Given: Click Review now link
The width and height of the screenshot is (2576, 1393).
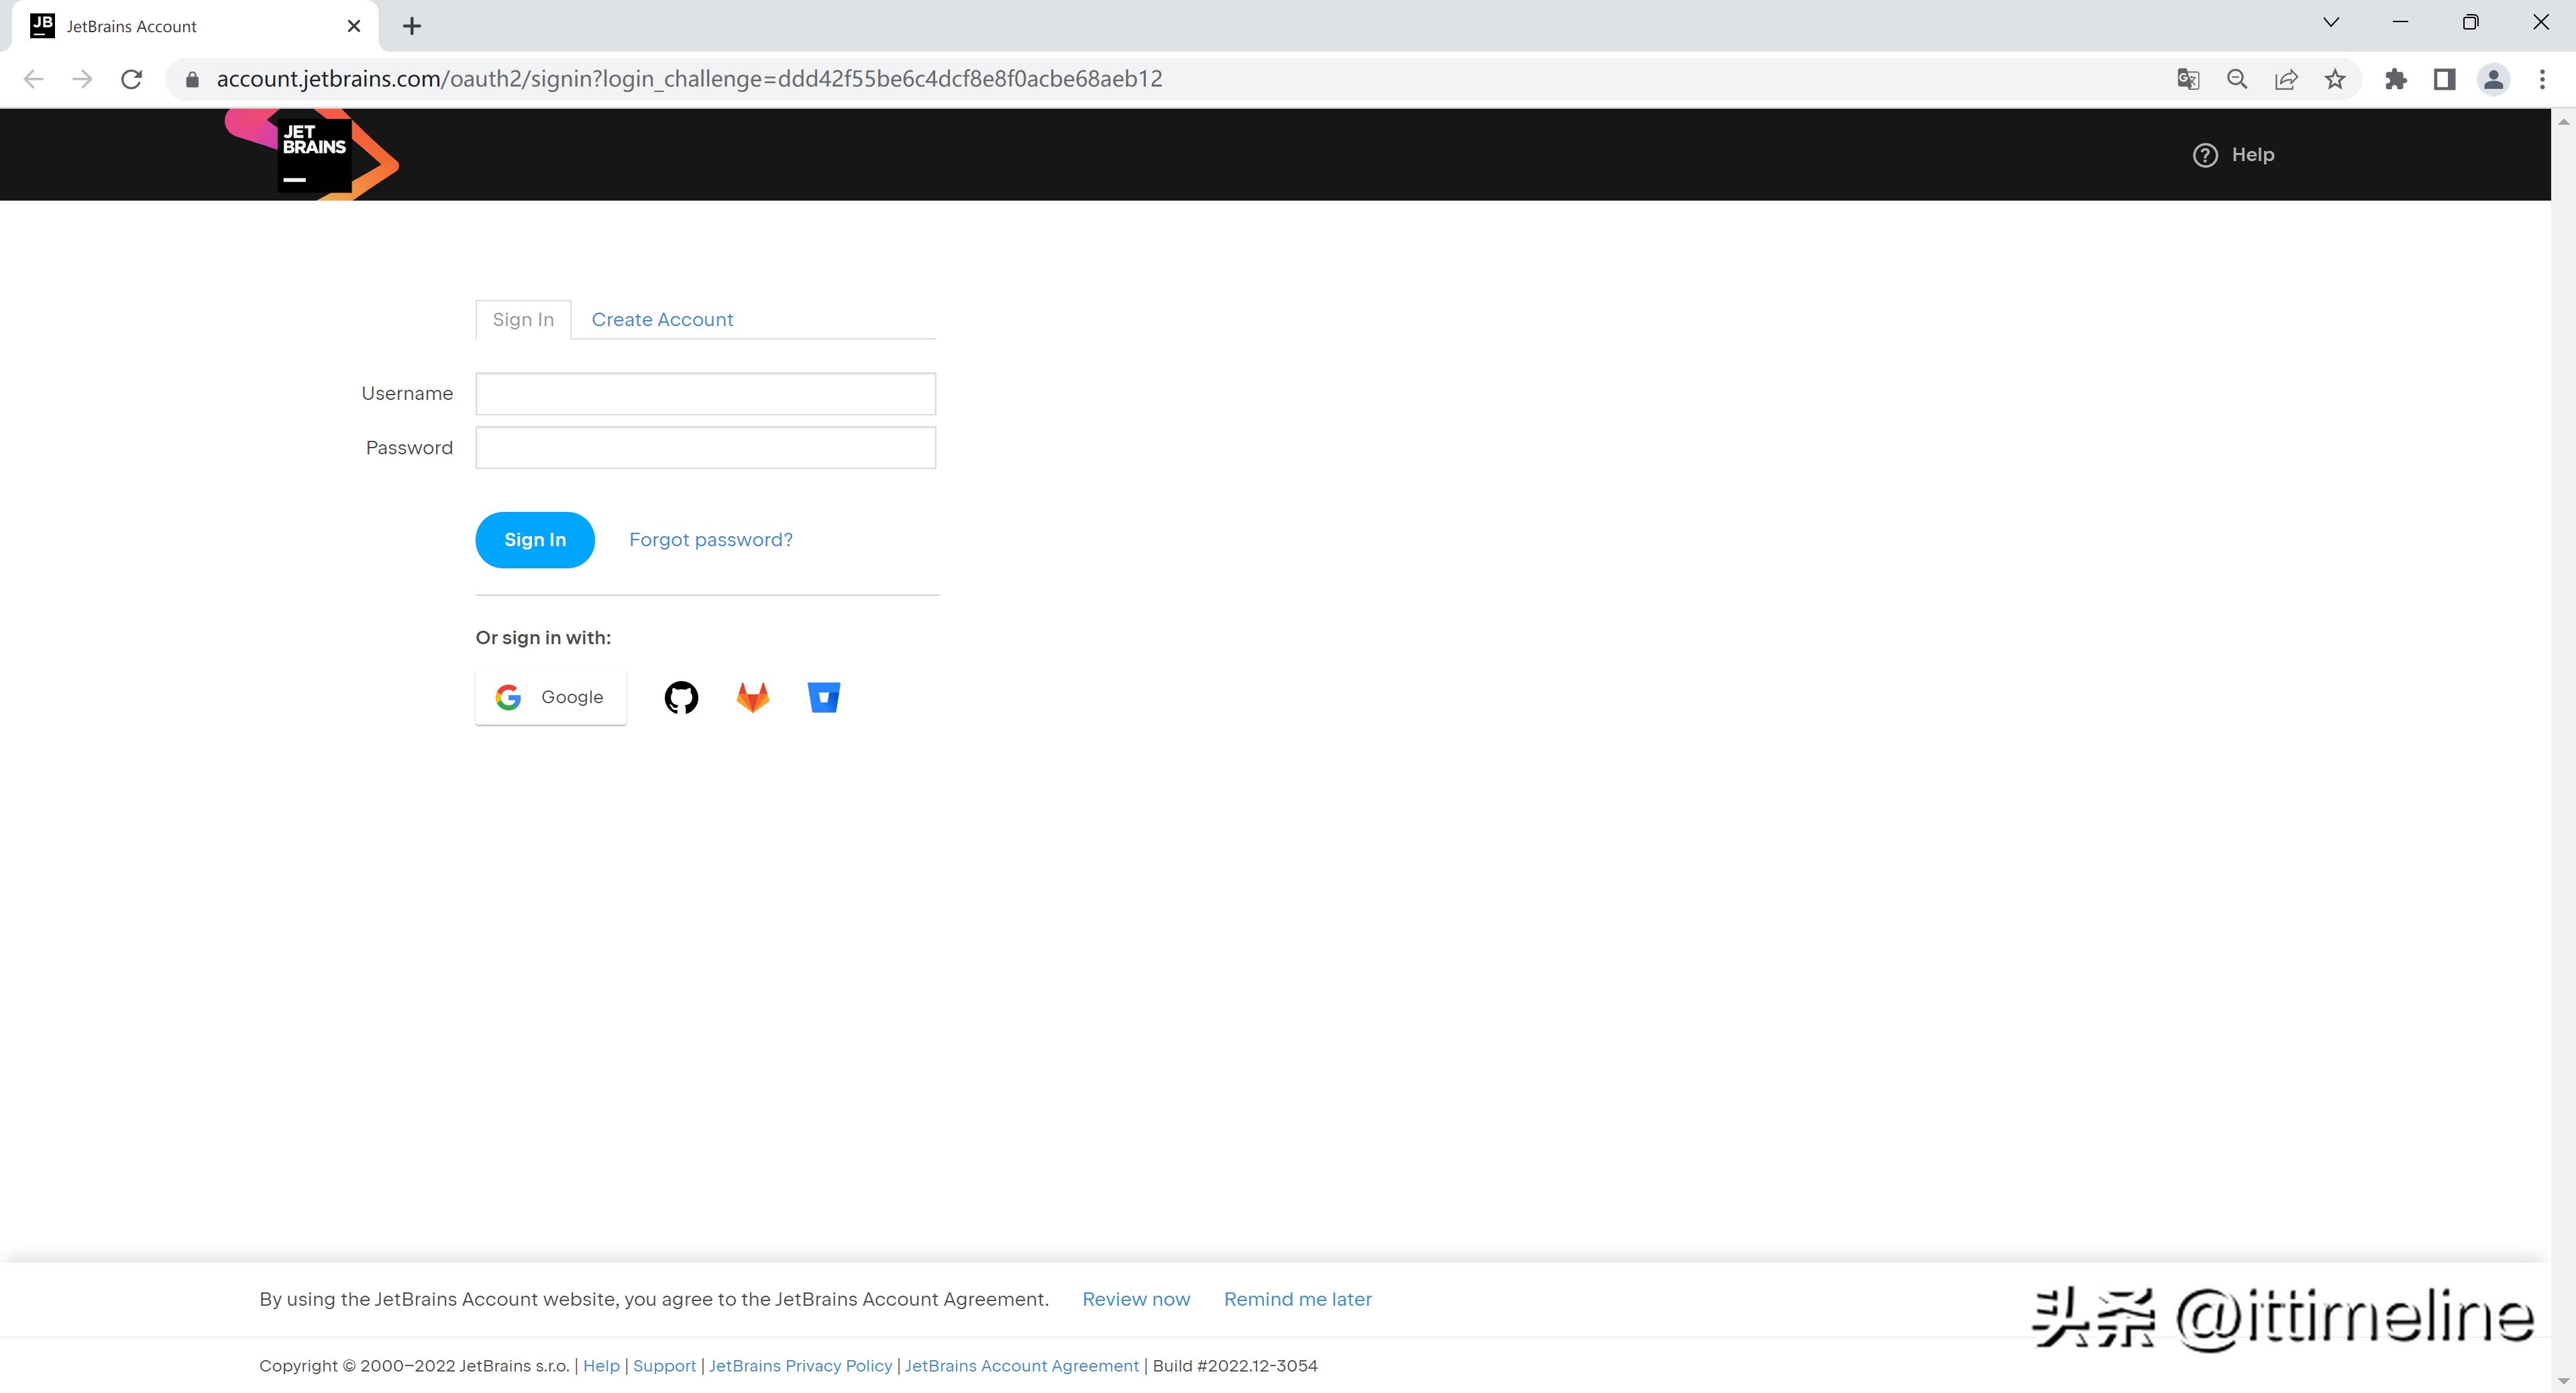Looking at the screenshot, I should click(1136, 1299).
